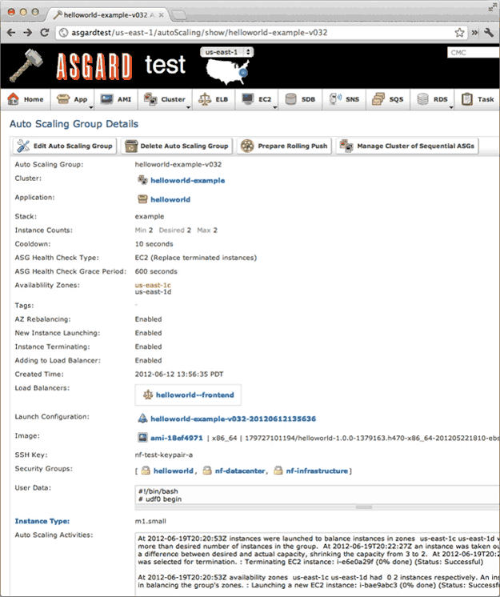Click the AMI monitor icon in navigation
Screen dimensions: 500x597
tap(106, 99)
